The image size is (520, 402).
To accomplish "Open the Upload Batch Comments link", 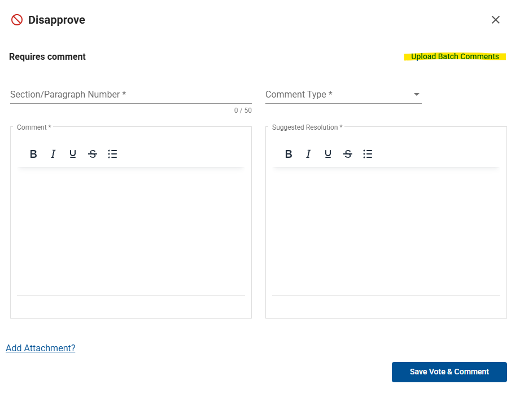I will click(x=455, y=56).
